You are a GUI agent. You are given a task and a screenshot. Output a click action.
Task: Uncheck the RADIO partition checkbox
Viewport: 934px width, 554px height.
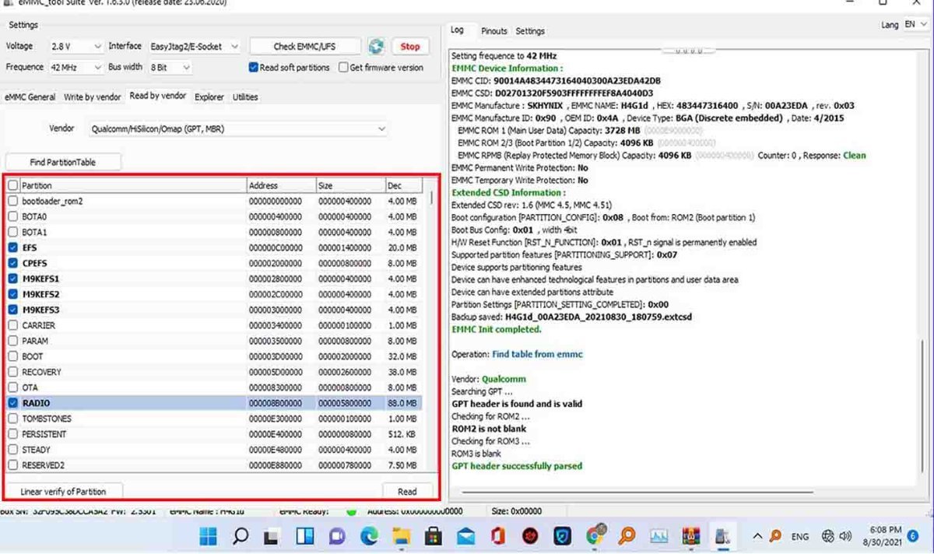pos(13,403)
